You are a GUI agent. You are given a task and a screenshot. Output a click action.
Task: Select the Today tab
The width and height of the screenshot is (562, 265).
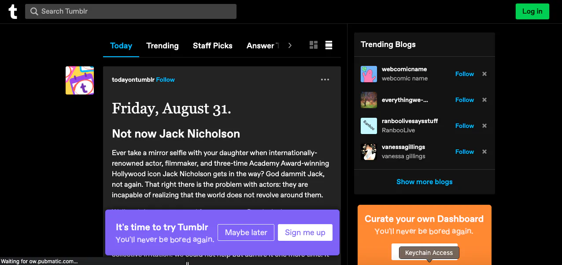121,46
